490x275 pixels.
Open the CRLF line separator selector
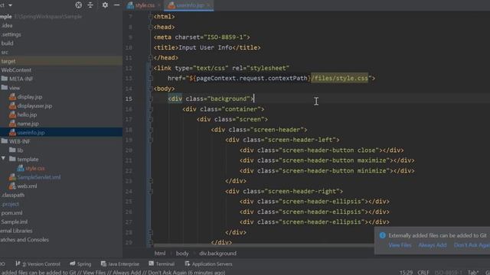(423, 273)
